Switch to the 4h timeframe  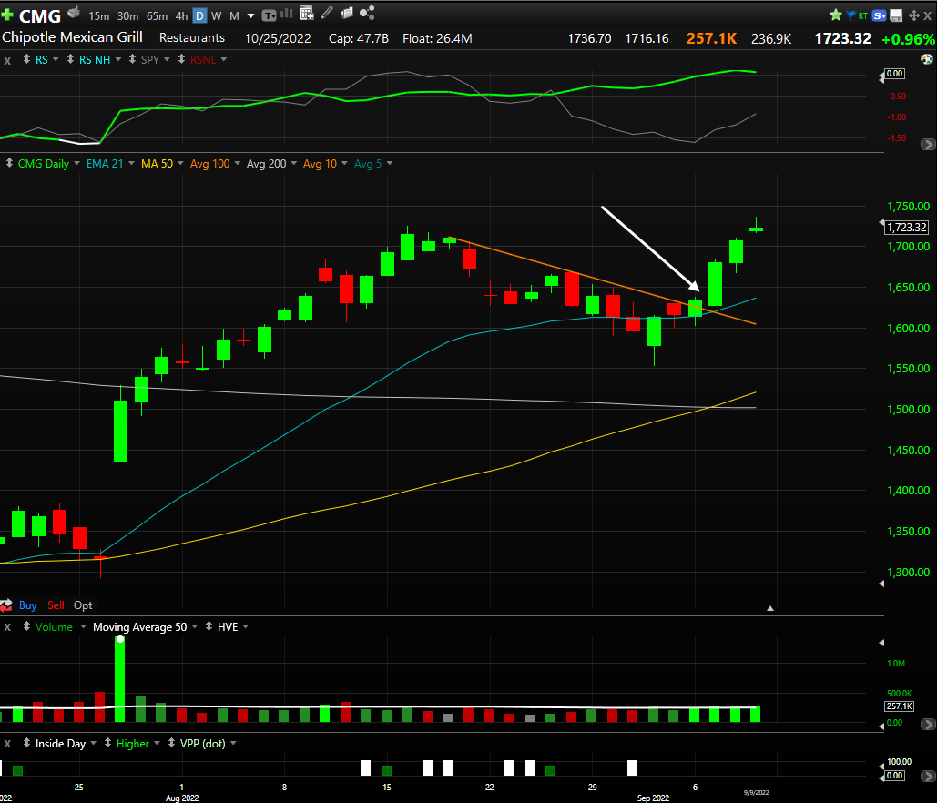coord(182,16)
